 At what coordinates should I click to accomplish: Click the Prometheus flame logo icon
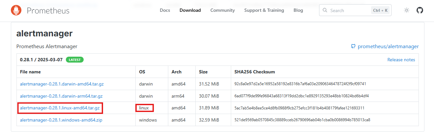[16, 10]
